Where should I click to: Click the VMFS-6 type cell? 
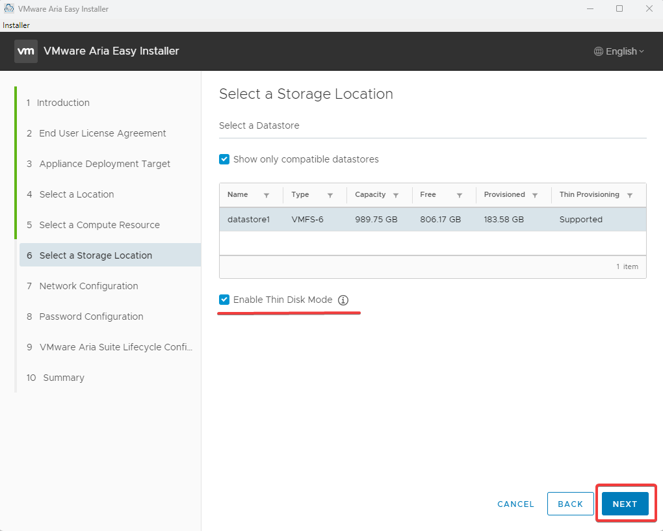click(307, 220)
